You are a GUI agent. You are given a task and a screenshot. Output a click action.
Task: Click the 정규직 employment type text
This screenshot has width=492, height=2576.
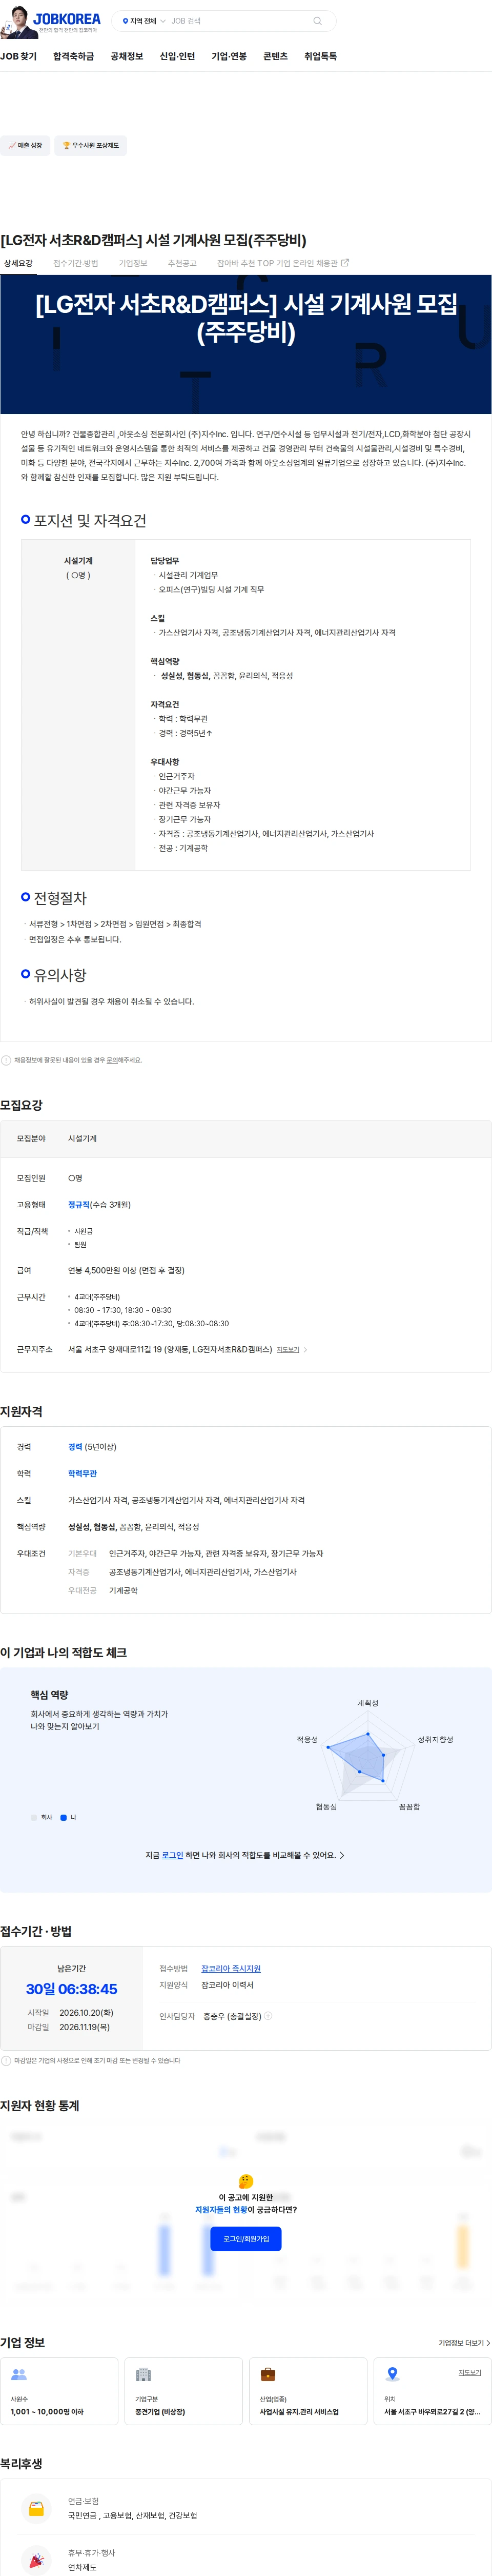[x=79, y=1205]
